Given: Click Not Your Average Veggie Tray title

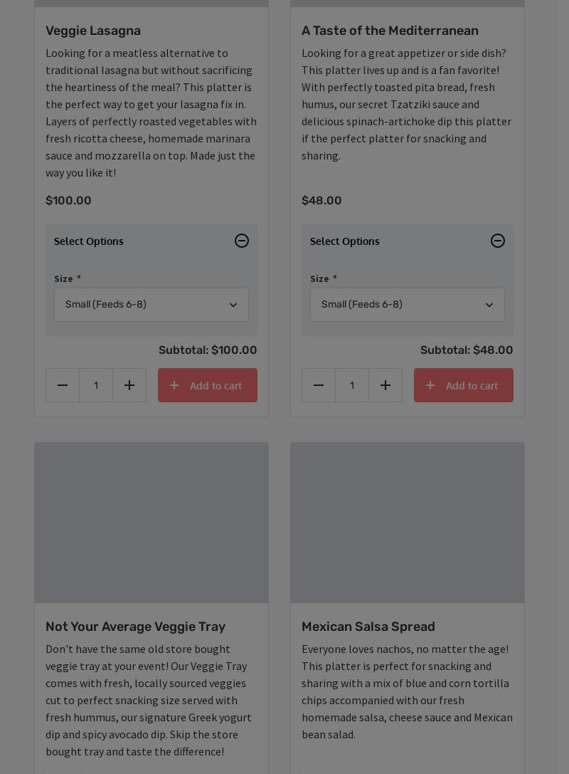Looking at the screenshot, I should tap(135, 627).
